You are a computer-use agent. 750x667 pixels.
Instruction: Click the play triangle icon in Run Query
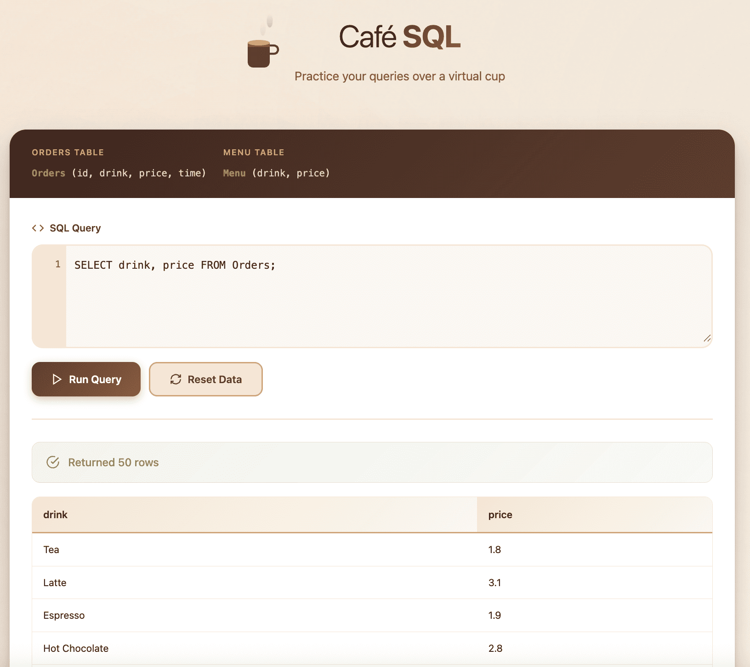tap(57, 379)
